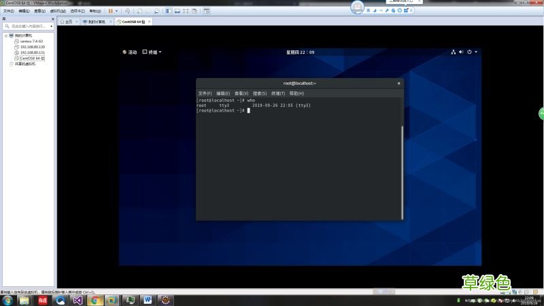This screenshot has width=544, height=306.
Task: Click the 活动 Activities button
Action: tap(129, 52)
